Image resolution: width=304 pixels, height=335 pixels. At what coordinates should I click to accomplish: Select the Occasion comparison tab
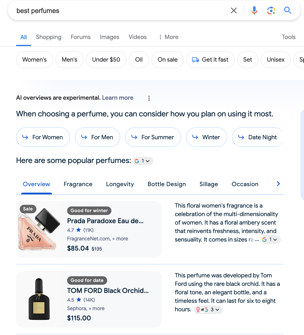pos(245,184)
